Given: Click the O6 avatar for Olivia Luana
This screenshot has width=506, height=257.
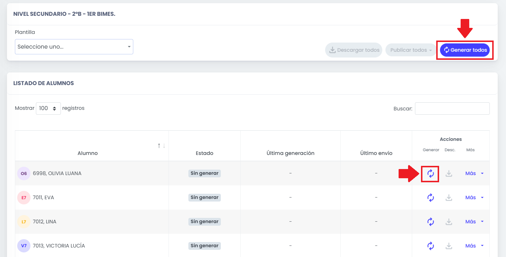Looking at the screenshot, I should pos(24,173).
